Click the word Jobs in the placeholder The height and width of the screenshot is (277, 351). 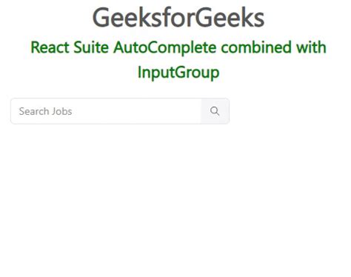[62, 111]
